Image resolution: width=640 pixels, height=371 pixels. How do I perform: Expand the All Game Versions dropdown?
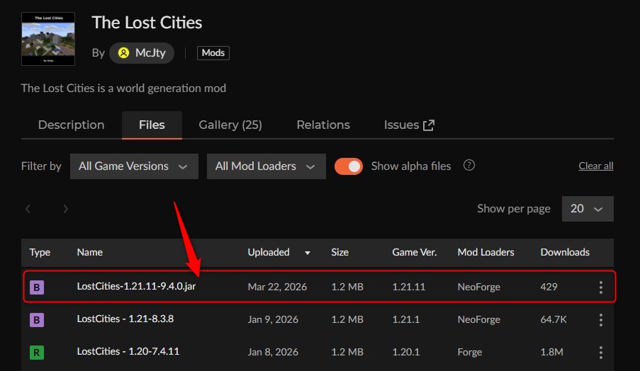pos(134,166)
